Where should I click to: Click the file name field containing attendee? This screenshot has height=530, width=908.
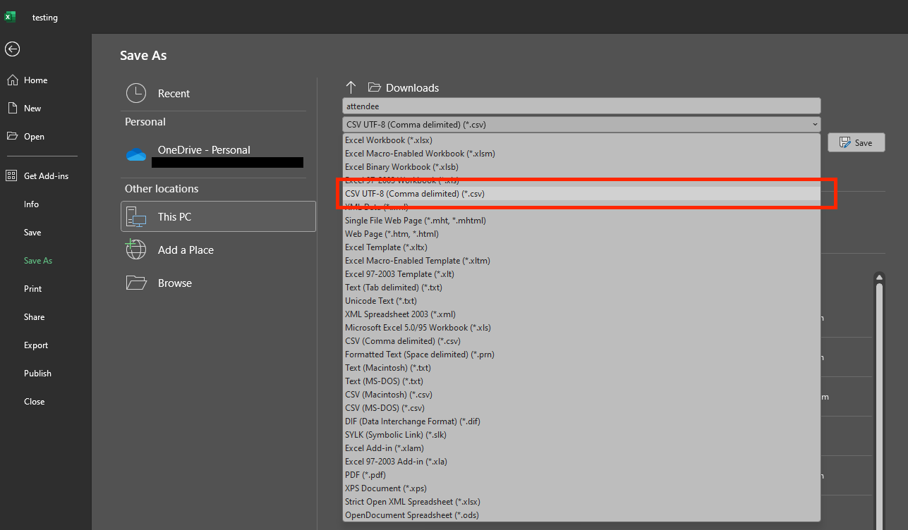(581, 106)
